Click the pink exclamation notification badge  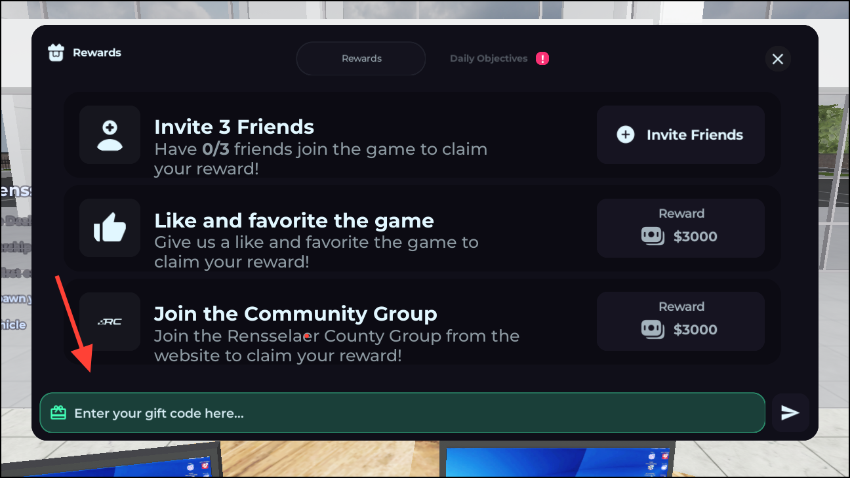click(x=542, y=58)
